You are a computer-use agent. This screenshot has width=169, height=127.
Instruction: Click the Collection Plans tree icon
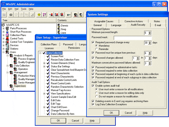pyautogui.click(x=7, y=35)
